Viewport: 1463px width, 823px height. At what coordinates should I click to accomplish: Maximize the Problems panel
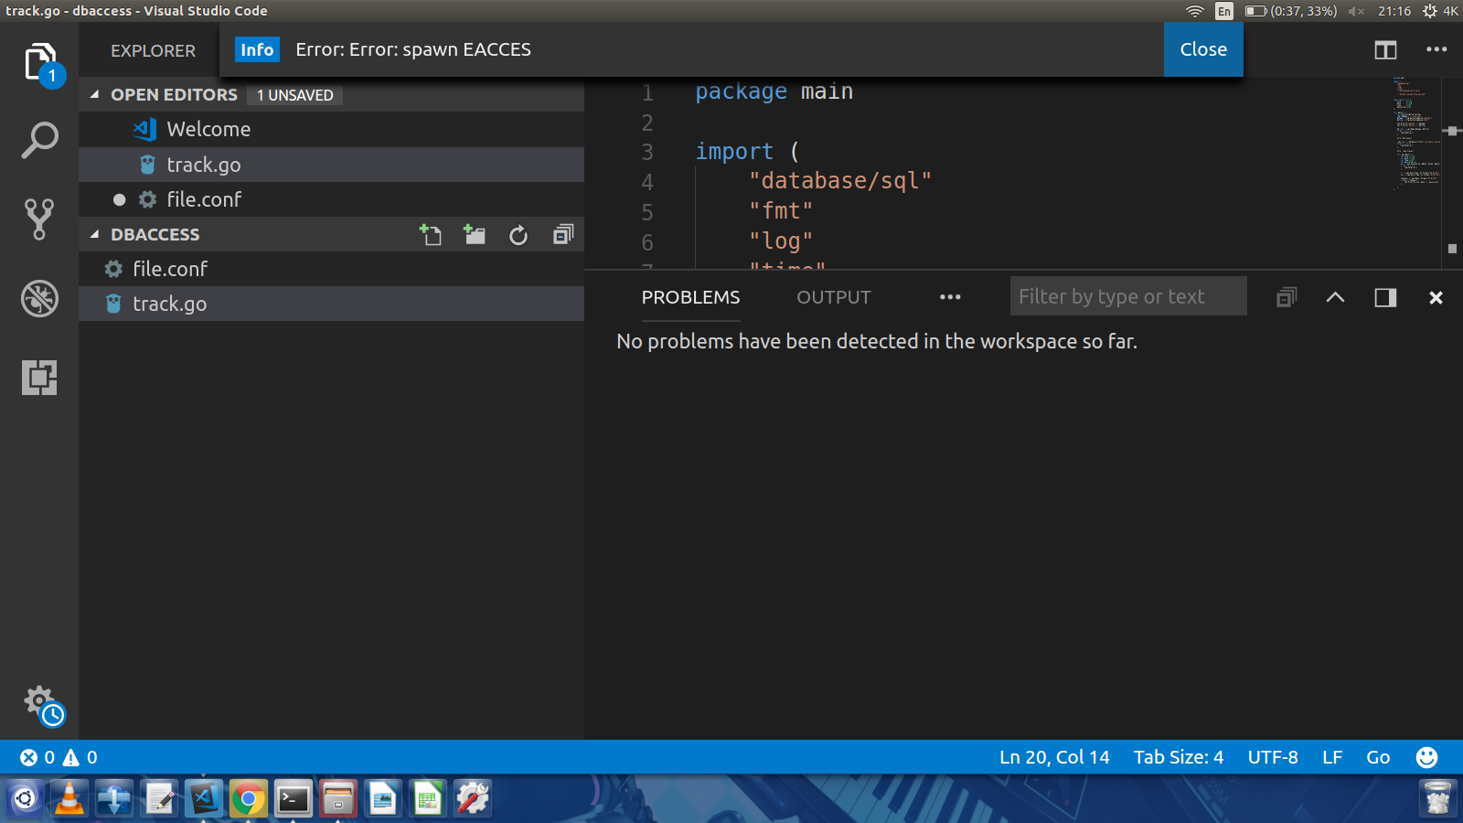point(1335,297)
